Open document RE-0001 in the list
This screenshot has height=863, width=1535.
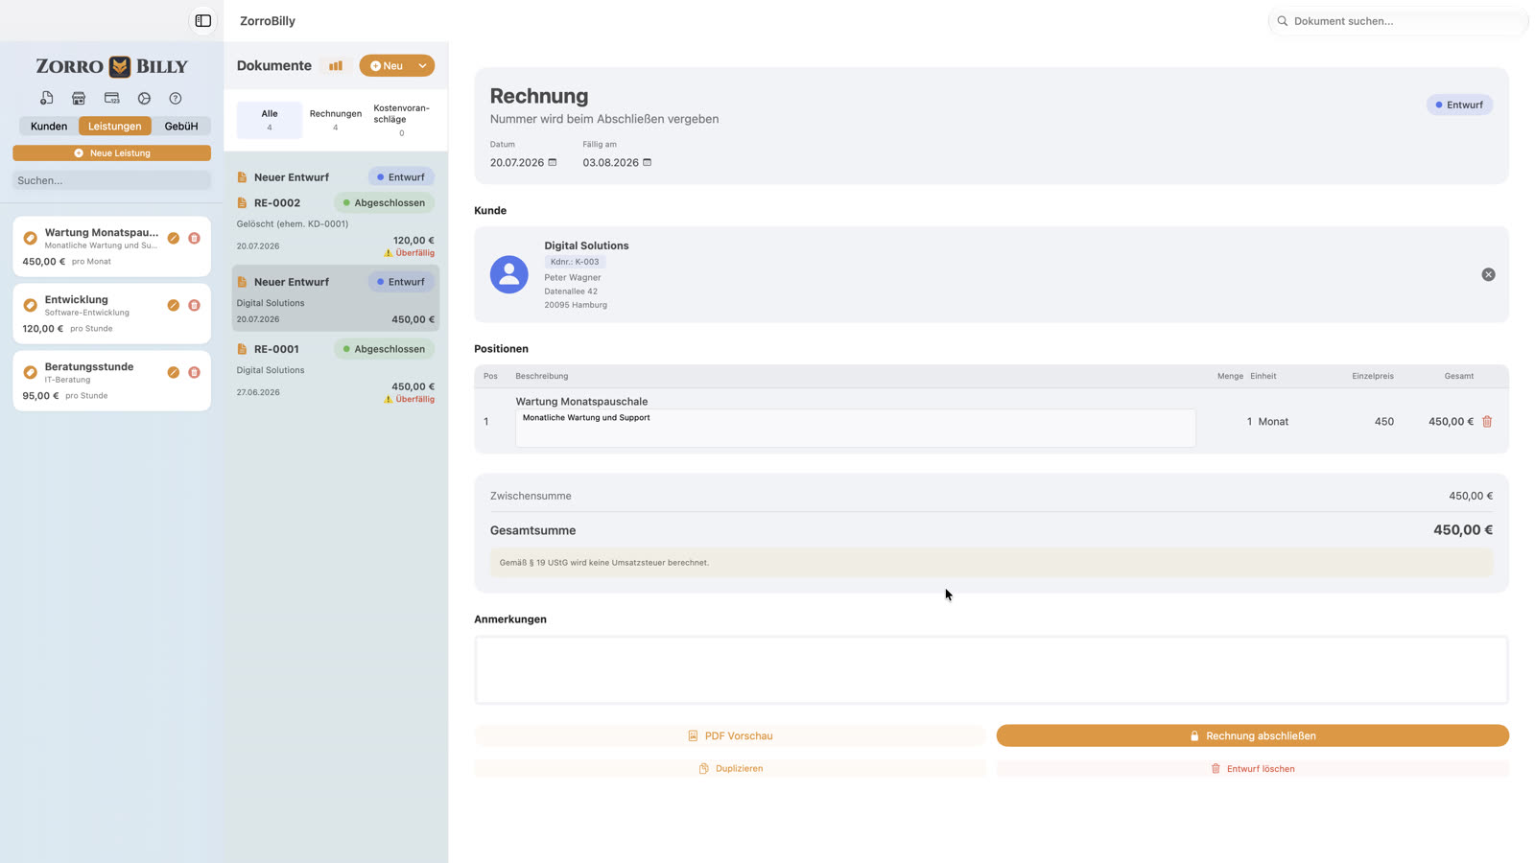(336, 373)
